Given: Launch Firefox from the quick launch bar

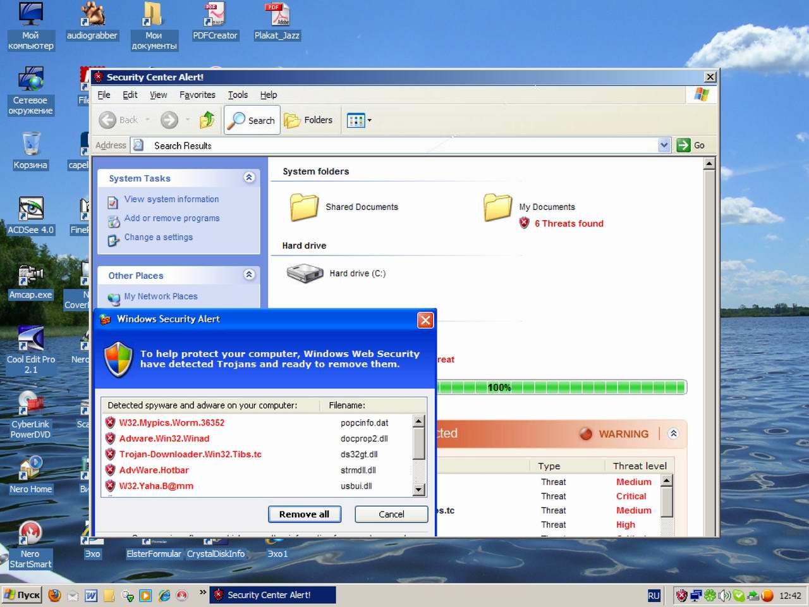Looking at the screenshot, I should (54, 595).
